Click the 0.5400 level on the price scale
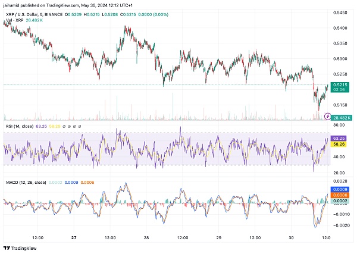 pos(340,27)
